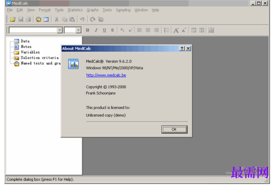Open the Format menu
The height and width of the screenshot is (185, 276).
click(45, 10)
